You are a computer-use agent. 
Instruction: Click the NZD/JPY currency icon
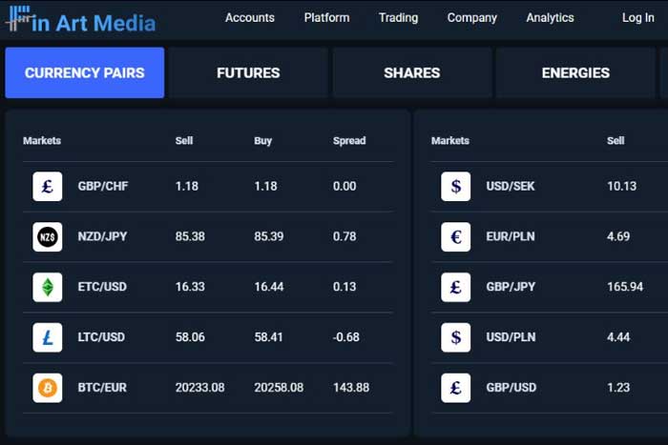[48, 236]
